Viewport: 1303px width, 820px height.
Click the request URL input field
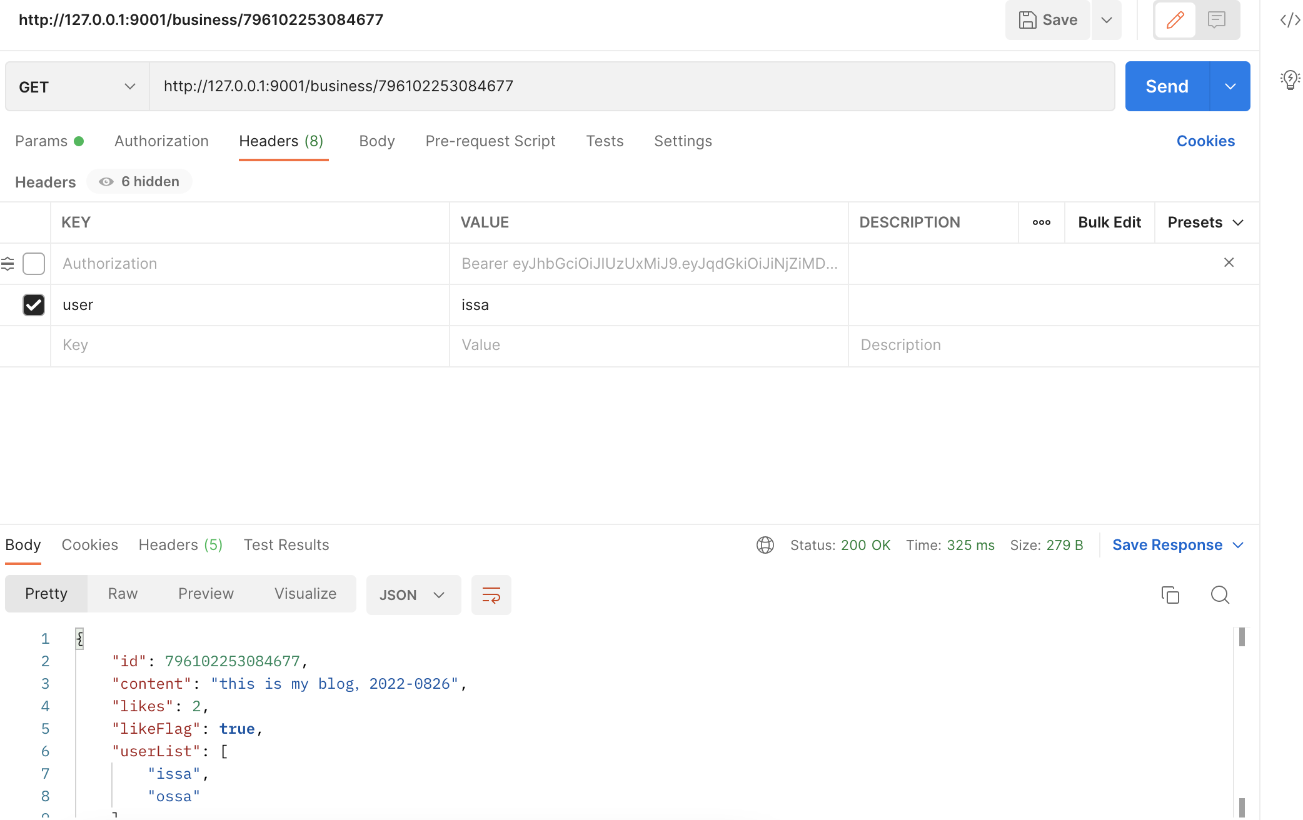click(x=631, y=86)
